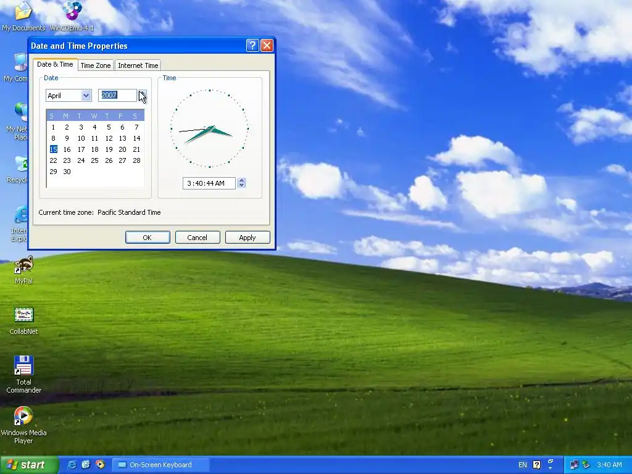Viewport: 632px width, 474px height.
Task: Select day 9 in the calendar
Action: click(x=67, y=138)
